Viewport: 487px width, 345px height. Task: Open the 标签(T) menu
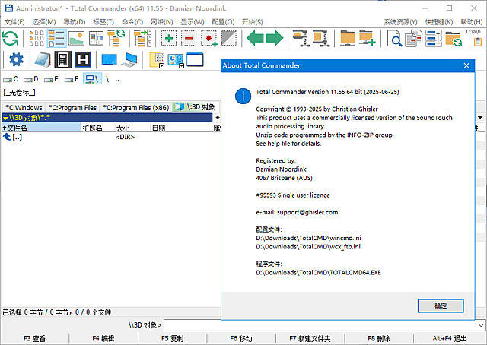[x=103, y=22]
